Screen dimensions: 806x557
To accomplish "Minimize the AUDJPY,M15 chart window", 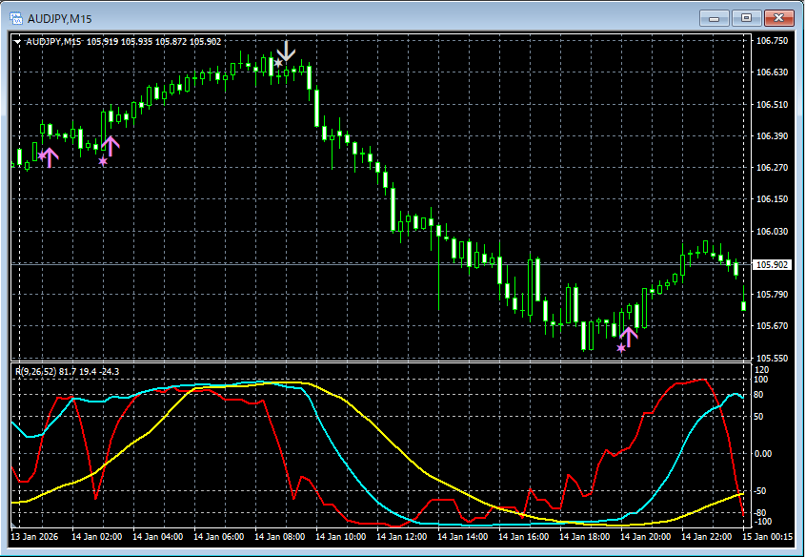I will [715, 17].
